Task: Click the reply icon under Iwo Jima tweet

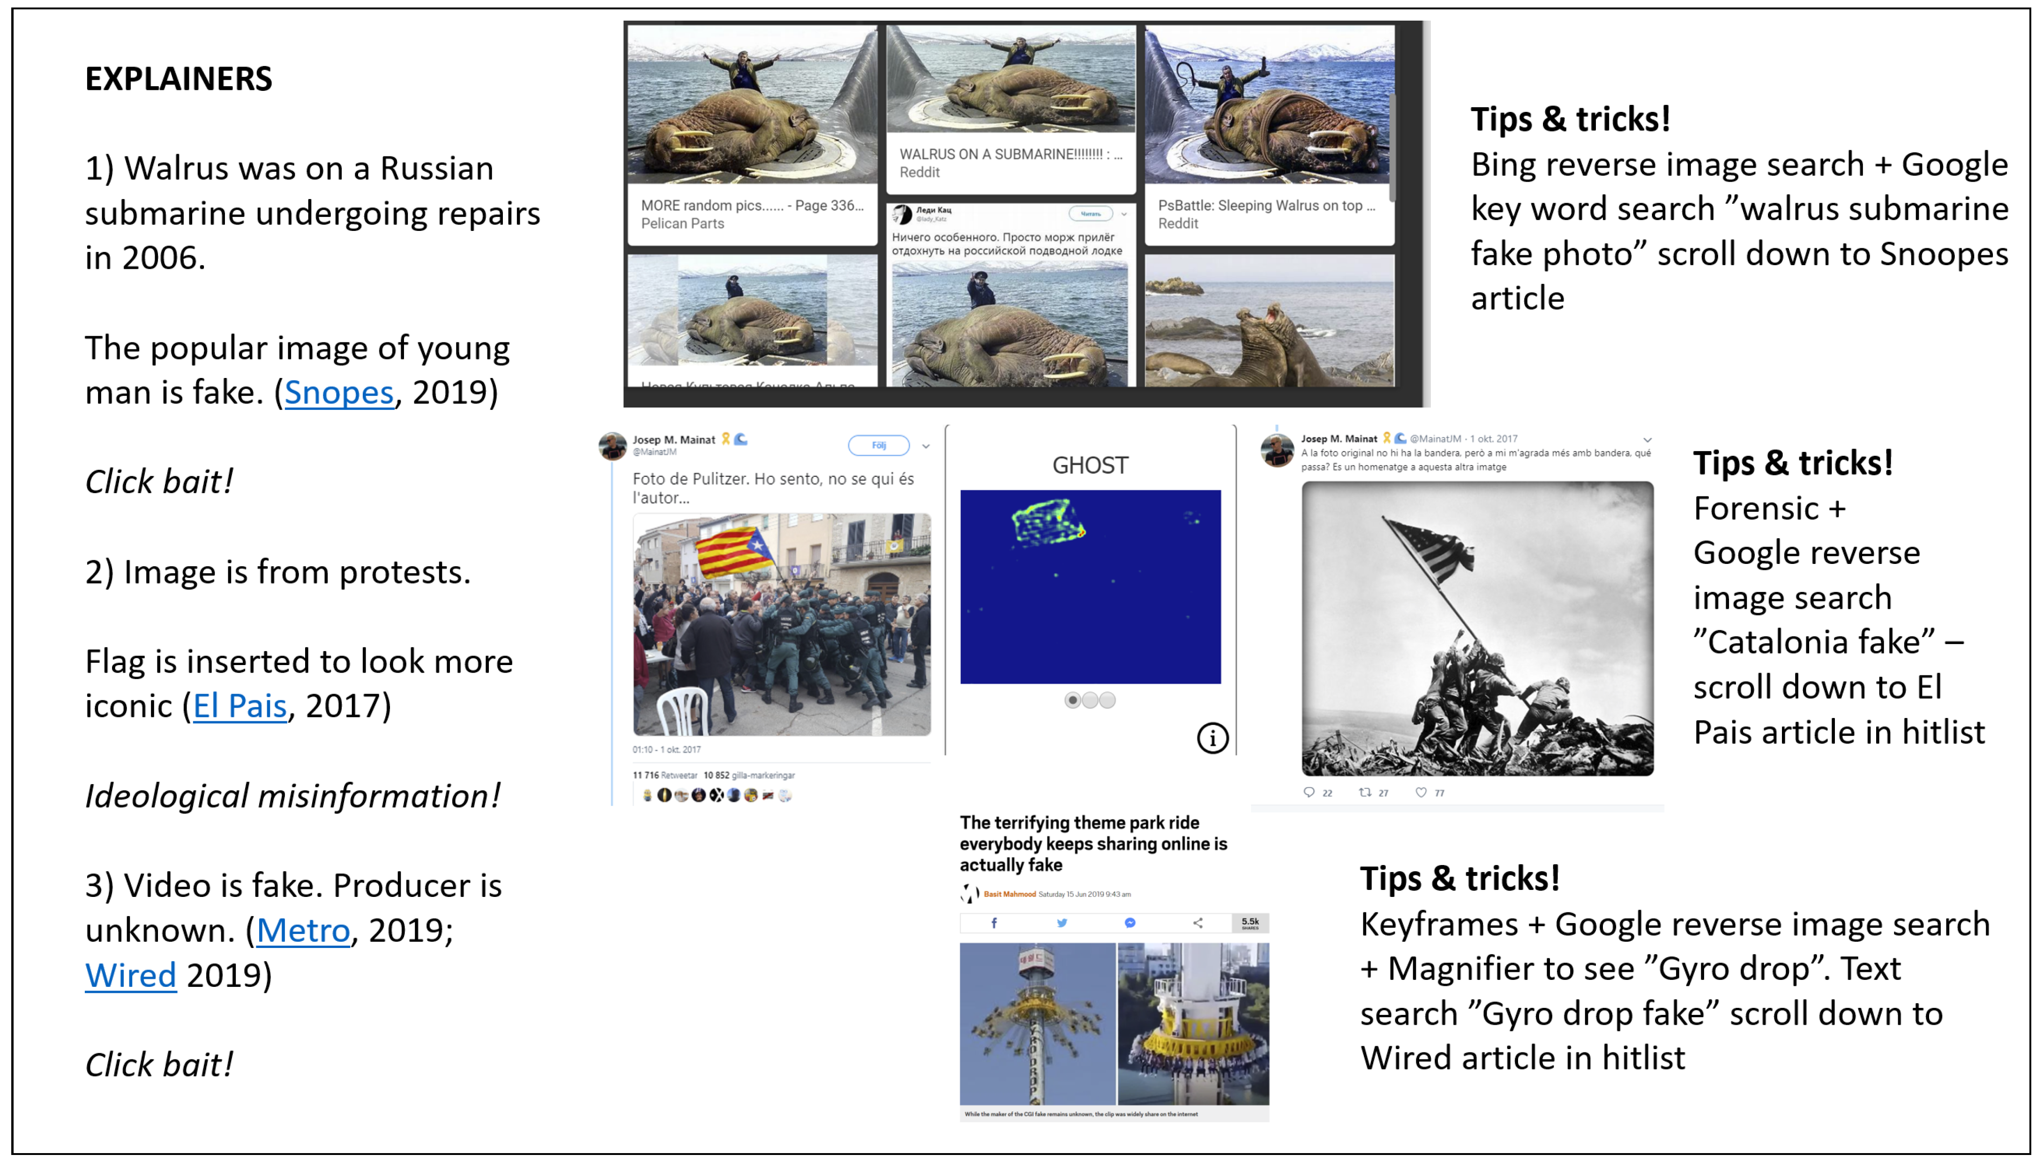Action: [1309, 792]
